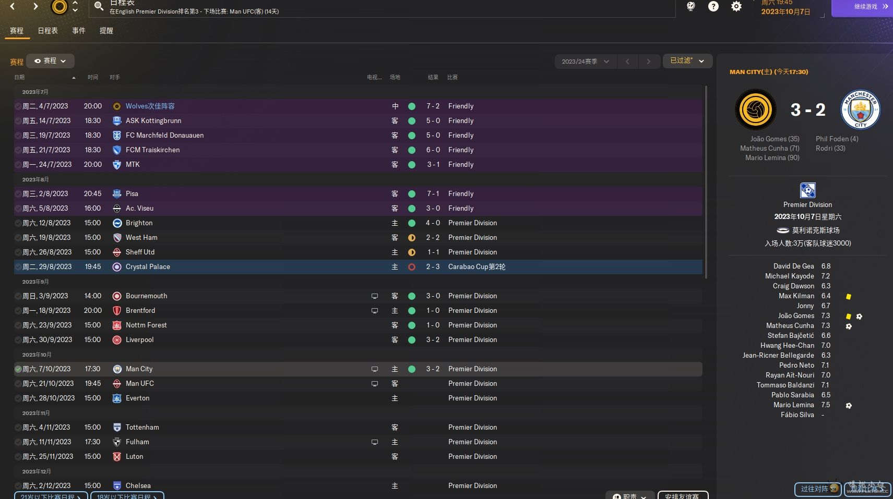Image resolution: width=893 pixels, height=499 pixels.
Task: Open the 2023/24赛季 season dropdown
Action: (x=586, y=62)
